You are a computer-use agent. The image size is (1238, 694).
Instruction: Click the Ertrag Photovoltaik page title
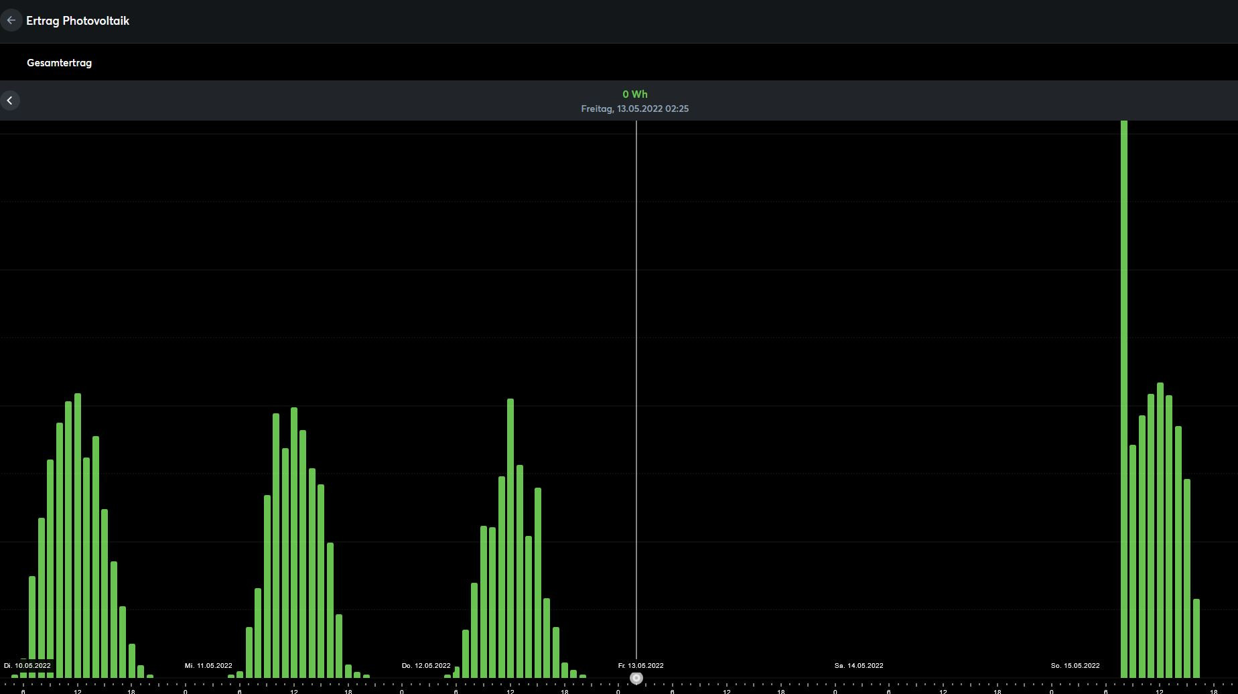tap(78, 21)
